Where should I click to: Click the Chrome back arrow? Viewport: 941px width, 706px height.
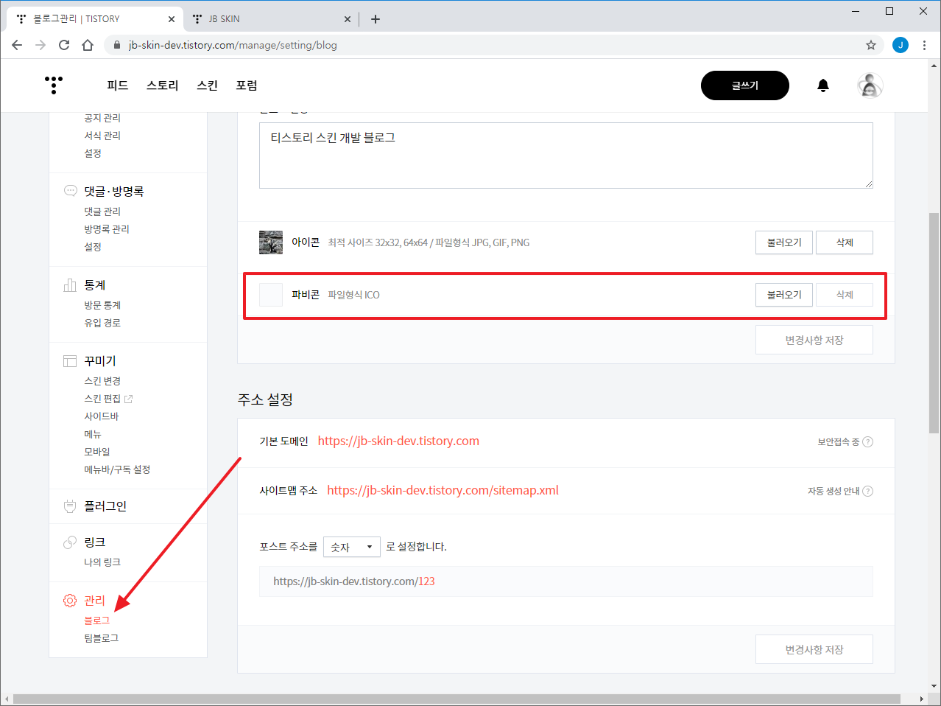[x=17, y=45]
